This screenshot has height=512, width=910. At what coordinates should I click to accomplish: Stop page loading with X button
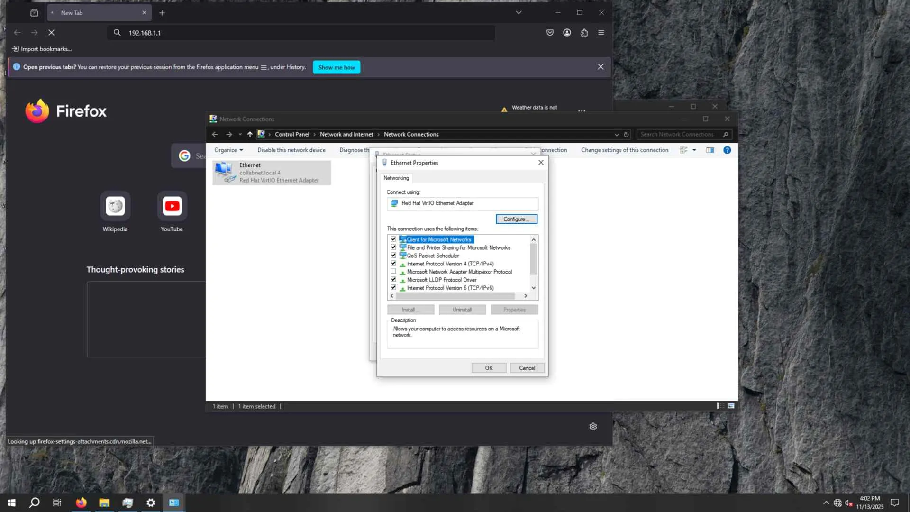(x=52, y=33)
